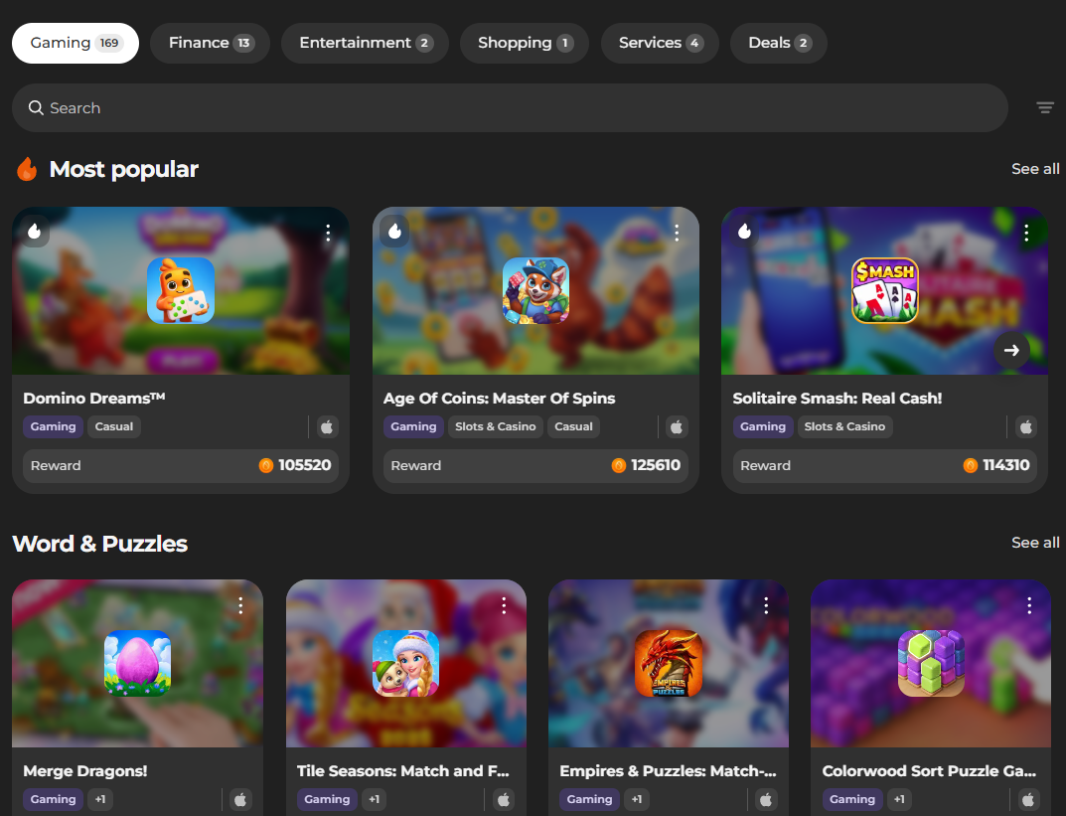Open the Solitaire Smash app icon
The height and width of the screenshot is (816, 1066).
pos(885,290)
